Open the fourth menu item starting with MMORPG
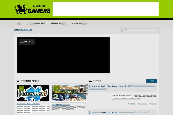The width and height of the screenshot is (173, 115). pyautogui.click(x=79, y=24)
